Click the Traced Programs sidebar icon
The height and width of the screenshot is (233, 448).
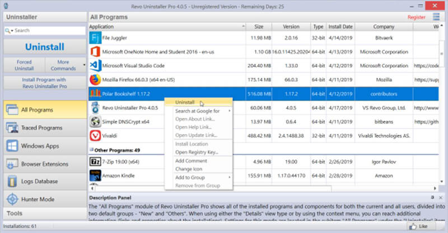click(12, 128)
